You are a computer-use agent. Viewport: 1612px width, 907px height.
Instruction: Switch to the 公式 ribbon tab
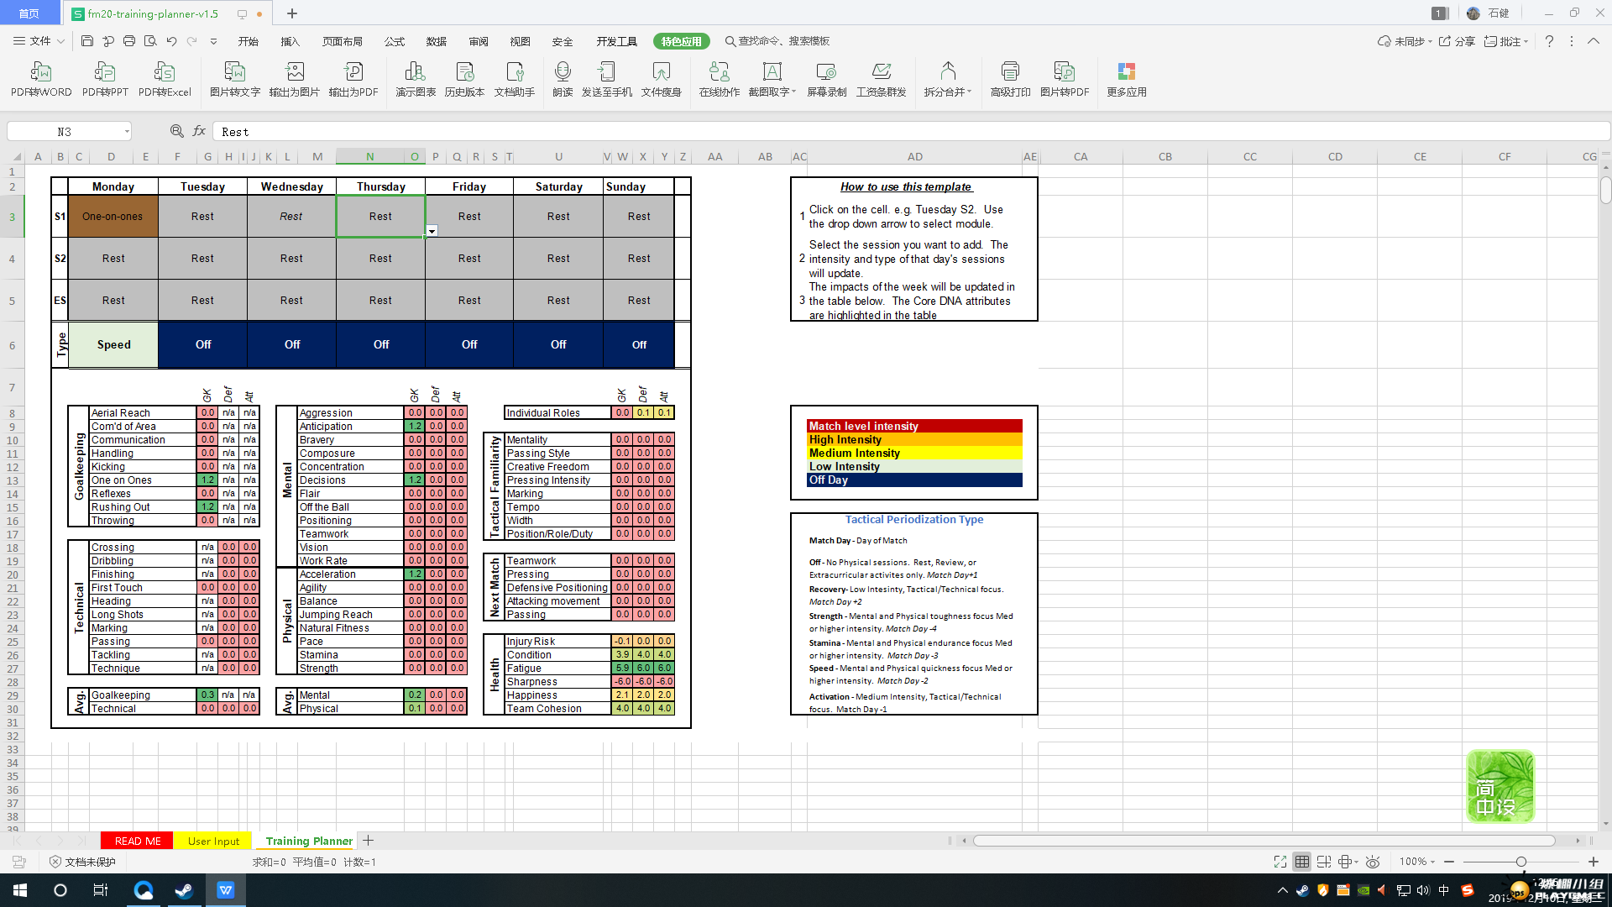tap(395, 41)
